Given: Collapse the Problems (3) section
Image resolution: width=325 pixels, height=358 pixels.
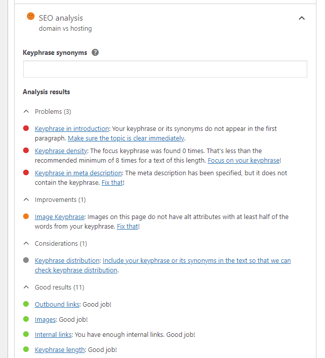Looking at the screenshot, I should coord(26,111).
